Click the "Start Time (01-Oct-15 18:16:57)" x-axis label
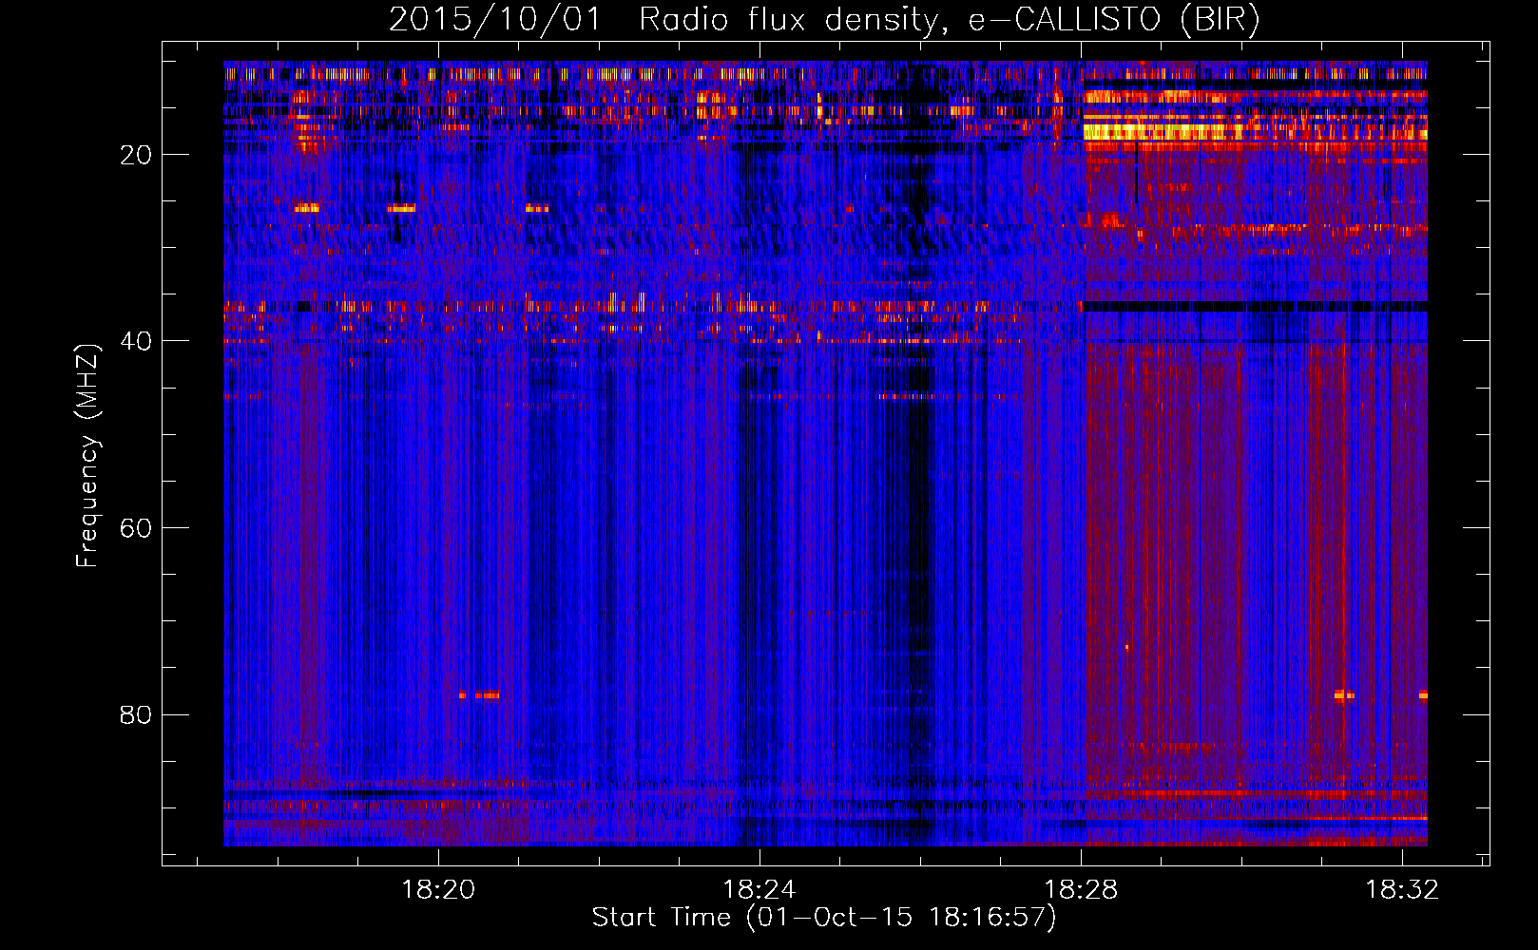Image resolution: width=1538 pixels, height=950 pixels. [x=824, y=918]
